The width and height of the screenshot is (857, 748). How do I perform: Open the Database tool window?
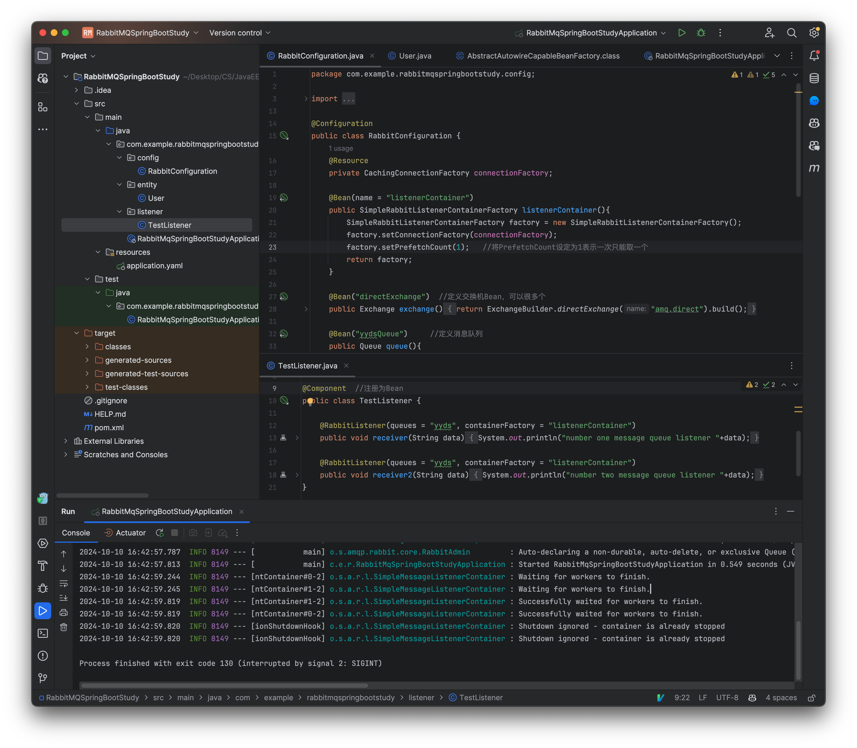814,78
